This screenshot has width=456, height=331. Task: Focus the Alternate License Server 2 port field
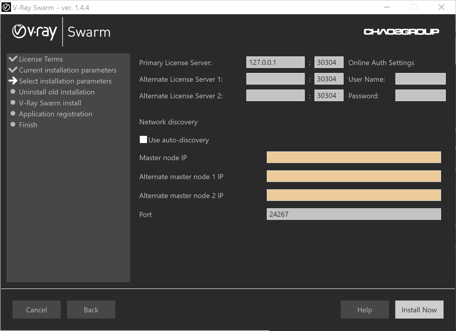pyautogui.click(x=329, y=95)
